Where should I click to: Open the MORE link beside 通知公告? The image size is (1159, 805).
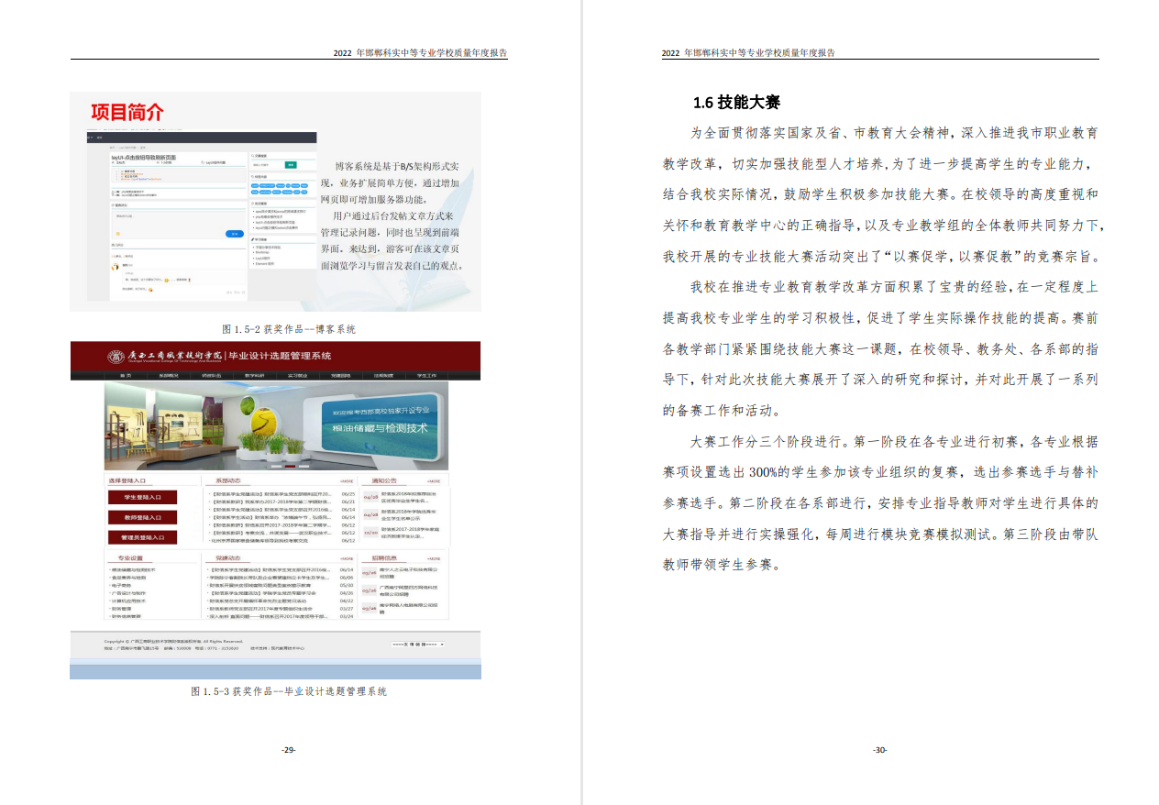[435, 480]
